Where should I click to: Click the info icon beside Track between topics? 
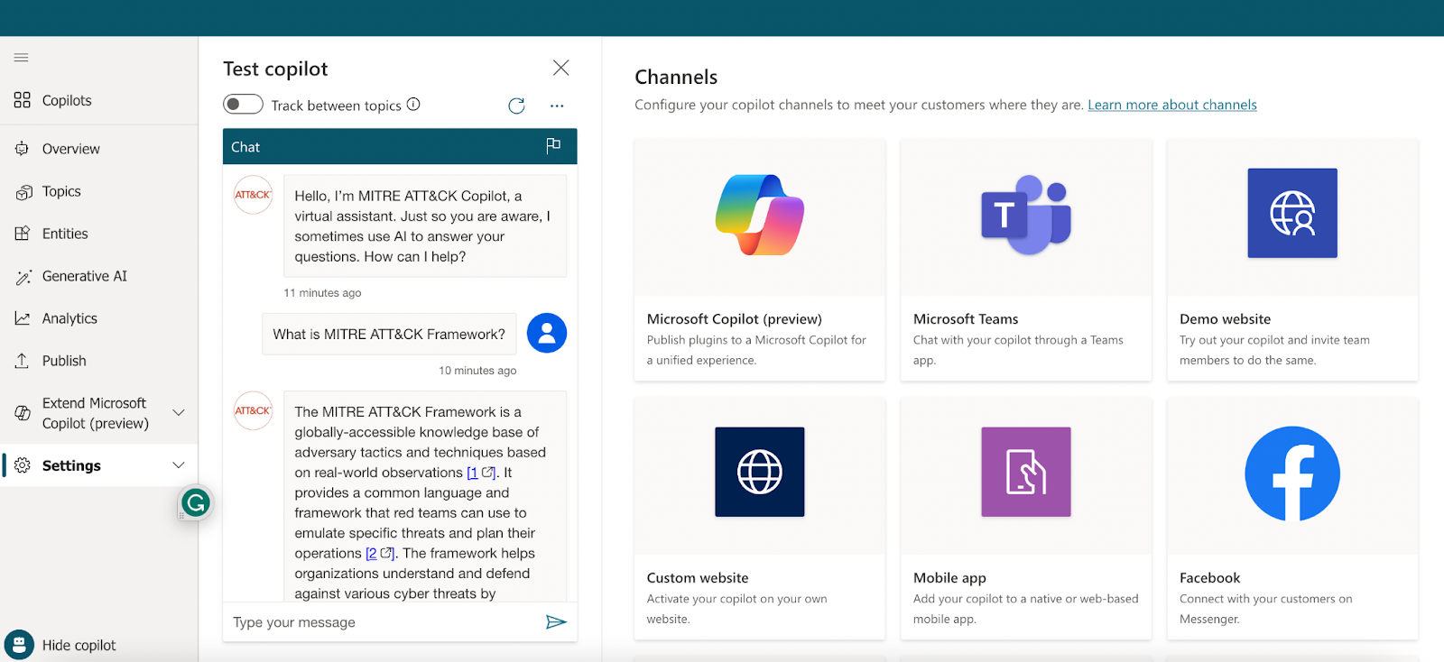(413, 104)
